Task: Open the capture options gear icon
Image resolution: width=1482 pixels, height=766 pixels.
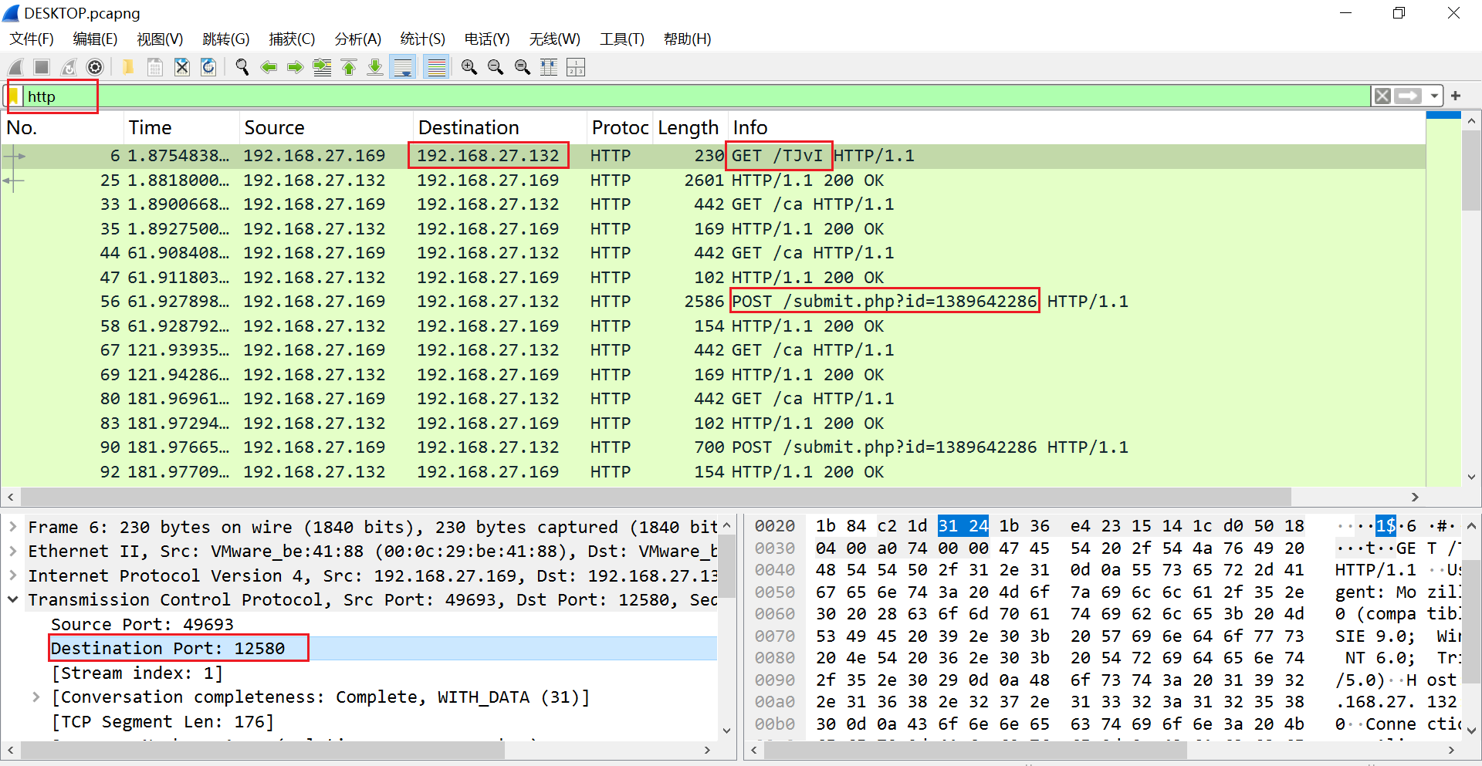Action: [x=95, y=67]
